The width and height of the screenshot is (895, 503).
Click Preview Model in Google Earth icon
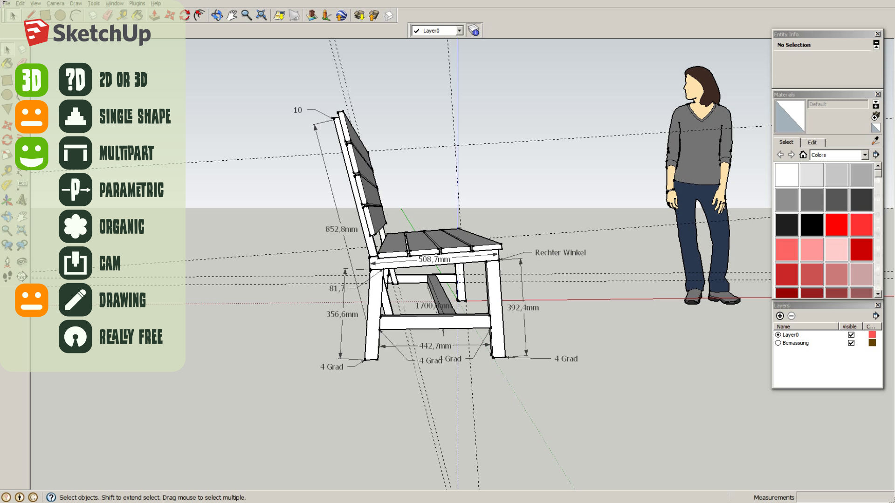tap(341, 15)
